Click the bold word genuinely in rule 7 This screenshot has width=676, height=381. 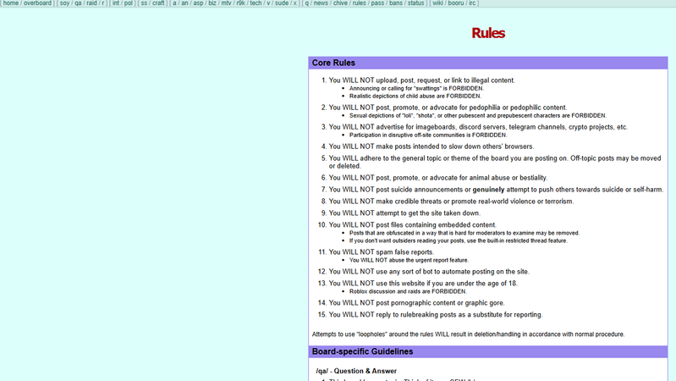(x=488, y=190)
